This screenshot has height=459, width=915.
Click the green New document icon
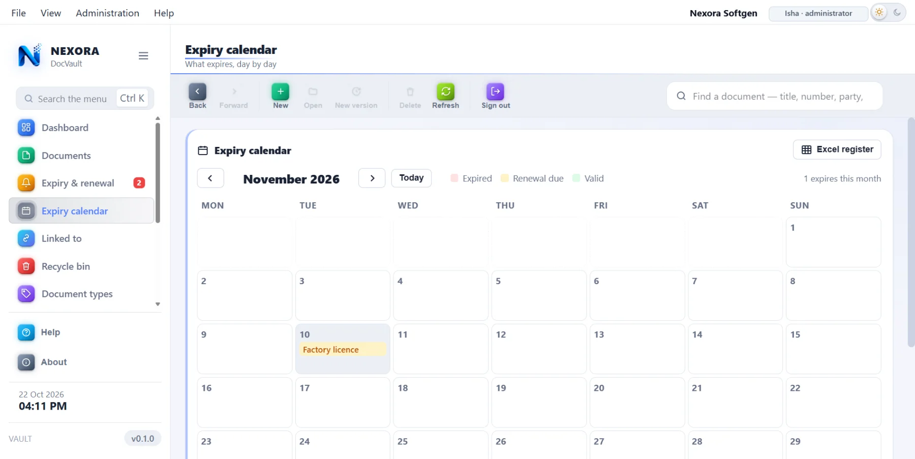coord(280,91)
